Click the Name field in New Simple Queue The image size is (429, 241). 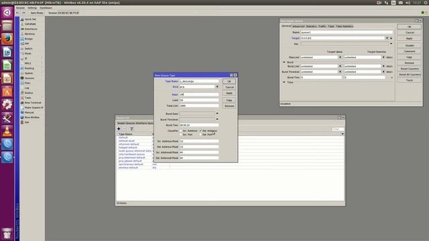[x=347, y=32]
